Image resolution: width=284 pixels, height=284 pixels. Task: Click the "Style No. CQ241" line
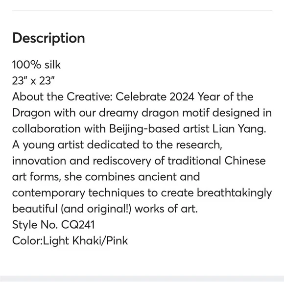coord(53,225)
